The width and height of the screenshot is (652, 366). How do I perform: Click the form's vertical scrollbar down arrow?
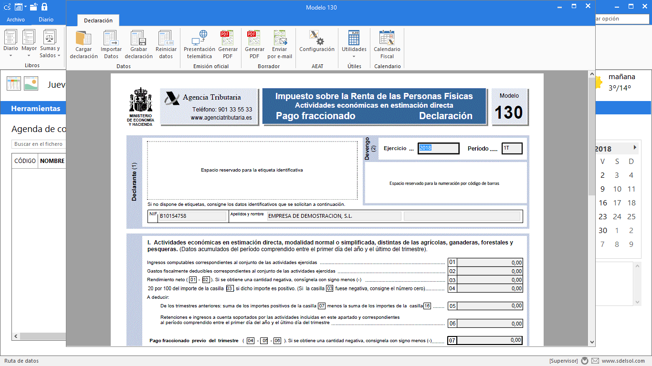(x=592, y=342)
